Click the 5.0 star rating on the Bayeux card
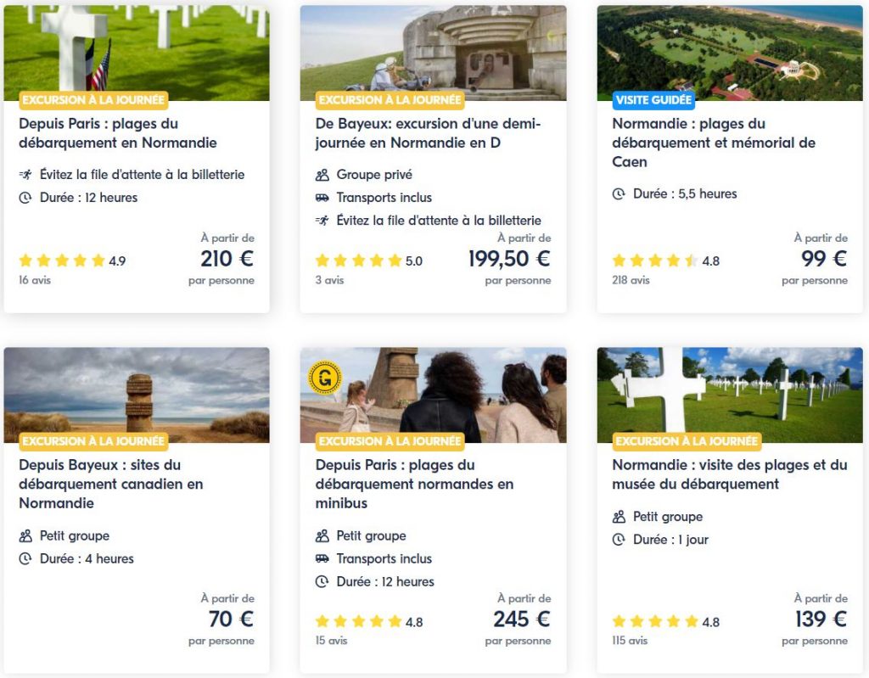The height and width of the screenshot is (678, 869). pos(368,261)
